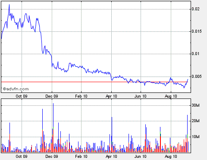The image size is (207, 160).
Task: Select Apr 10 label under the price chart
Action: 111,96
